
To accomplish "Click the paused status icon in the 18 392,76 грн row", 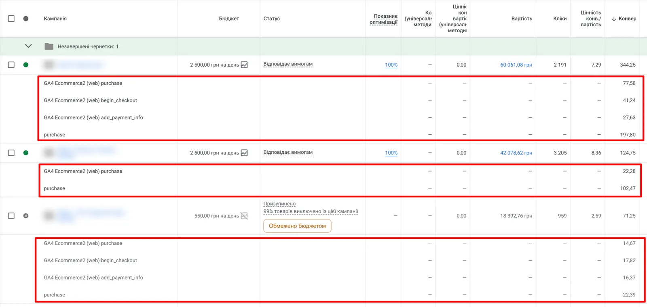I will [26, 216].
